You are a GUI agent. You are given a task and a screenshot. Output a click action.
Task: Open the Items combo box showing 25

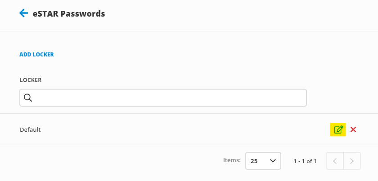(x=263, y=161)
